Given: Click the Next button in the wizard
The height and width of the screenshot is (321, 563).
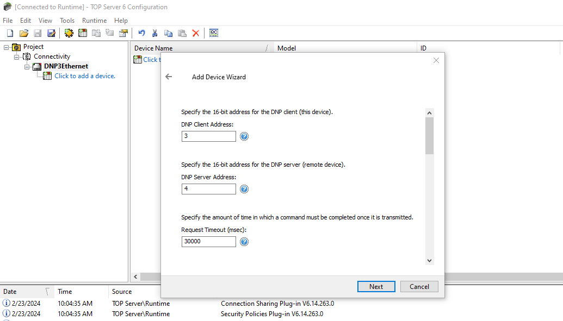Looking at the screenshot, I should (376, 286).
